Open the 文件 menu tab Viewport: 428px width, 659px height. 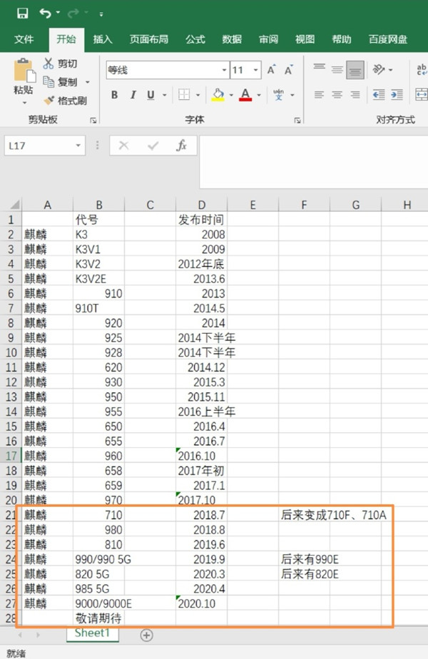click(24, 39)
